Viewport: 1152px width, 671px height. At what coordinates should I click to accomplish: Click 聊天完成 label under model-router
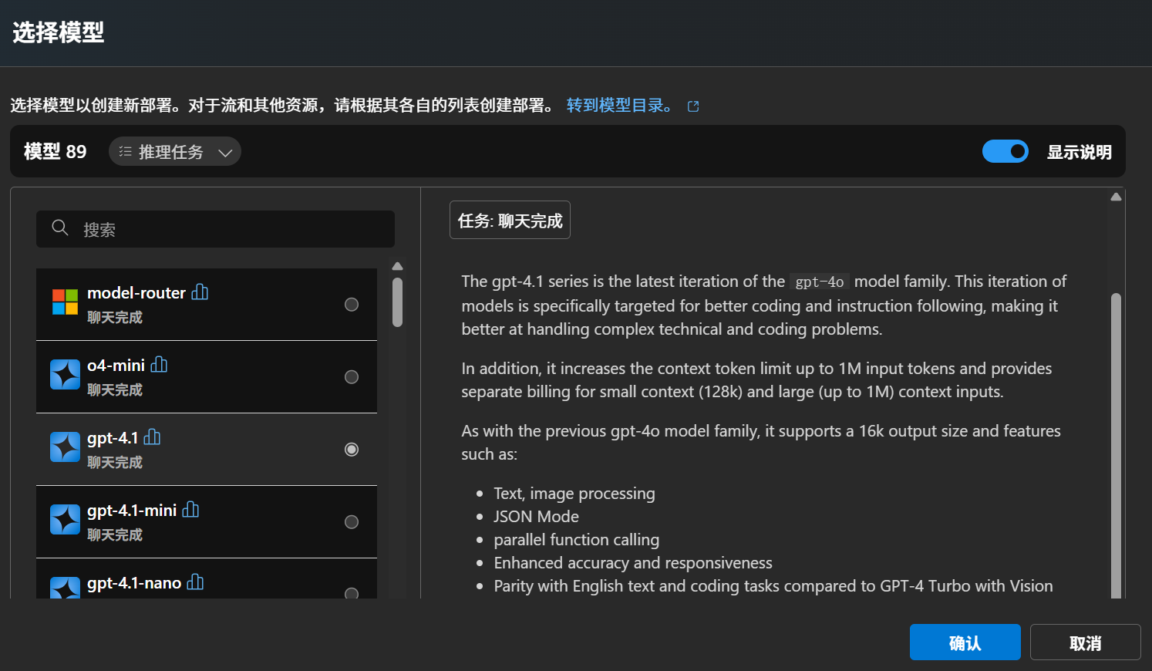coord(115,317)
